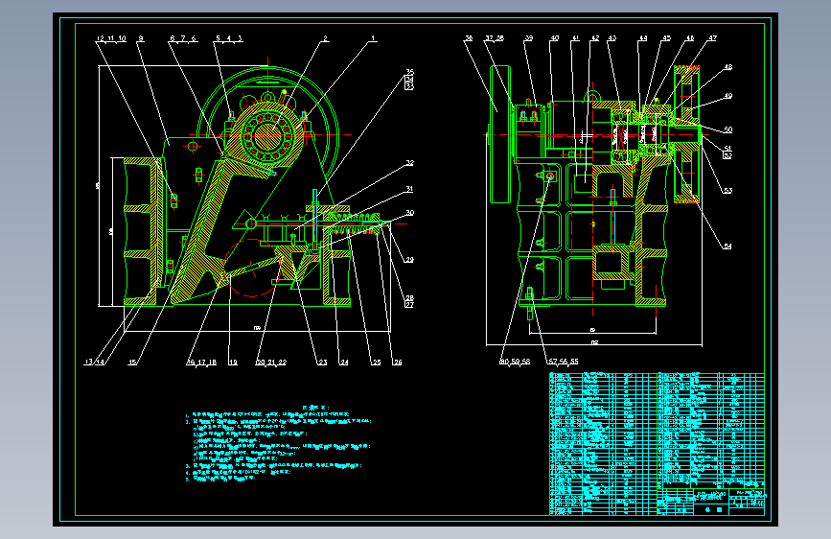Image resolution: width=831 pixels, height=539 pixels.
Task: Select part callout number 29
Action: point(409,260)
